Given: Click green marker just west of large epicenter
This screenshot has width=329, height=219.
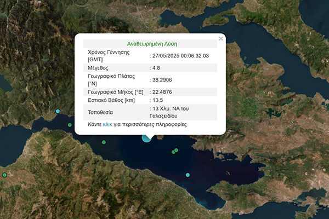Looking at the screenshot, I should 104,142.
